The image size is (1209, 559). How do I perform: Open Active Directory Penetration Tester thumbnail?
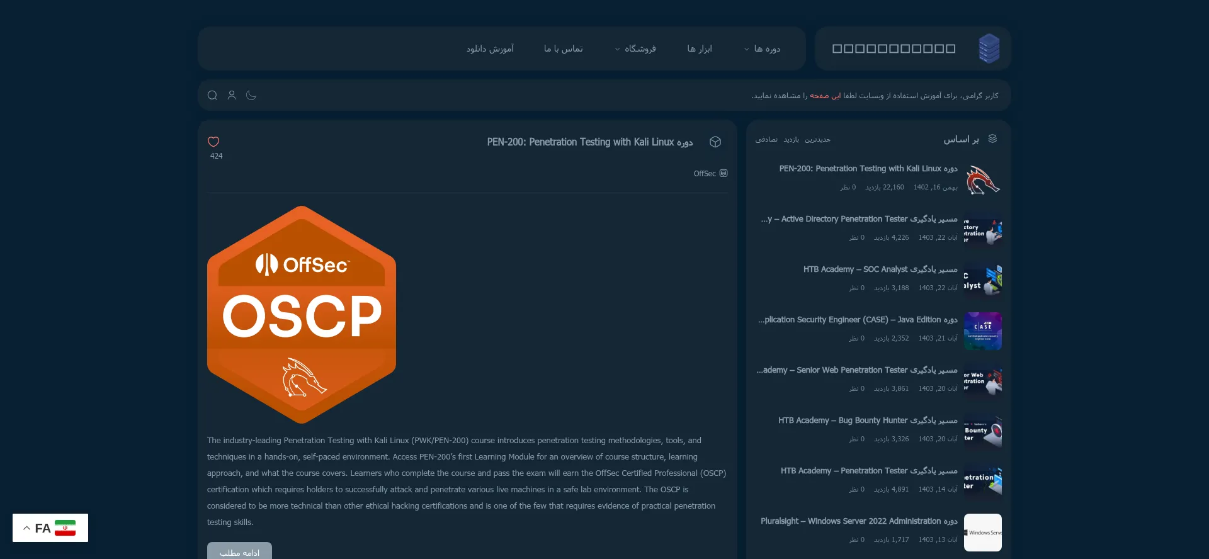[983, 230]
